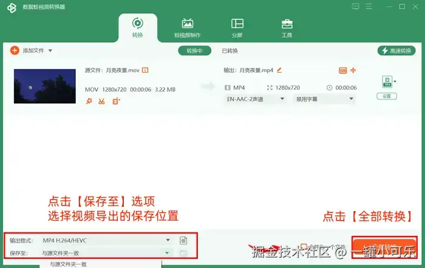This screenshot has width=425, height=268.
Task: Expand the 保存至 location dropdown
Action: 106,253
